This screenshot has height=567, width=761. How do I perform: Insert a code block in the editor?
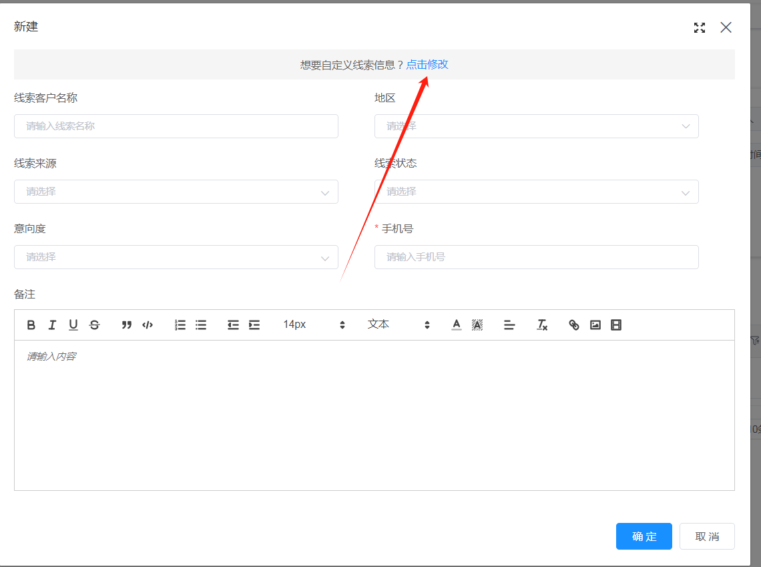(x=148, y=325)
